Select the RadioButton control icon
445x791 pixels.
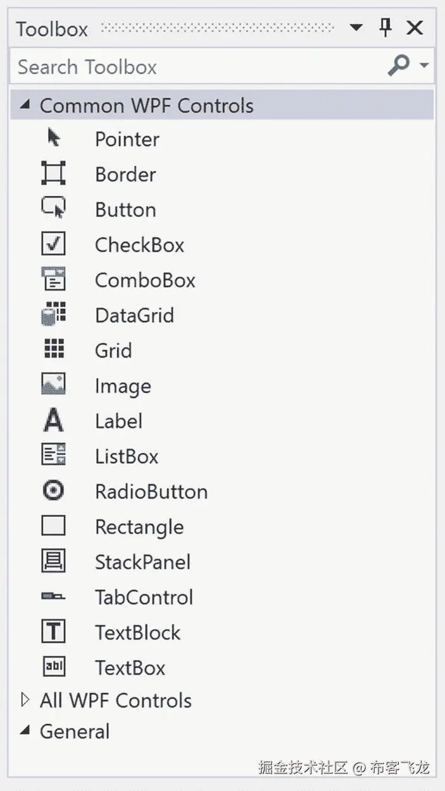(x=53, y=491)
